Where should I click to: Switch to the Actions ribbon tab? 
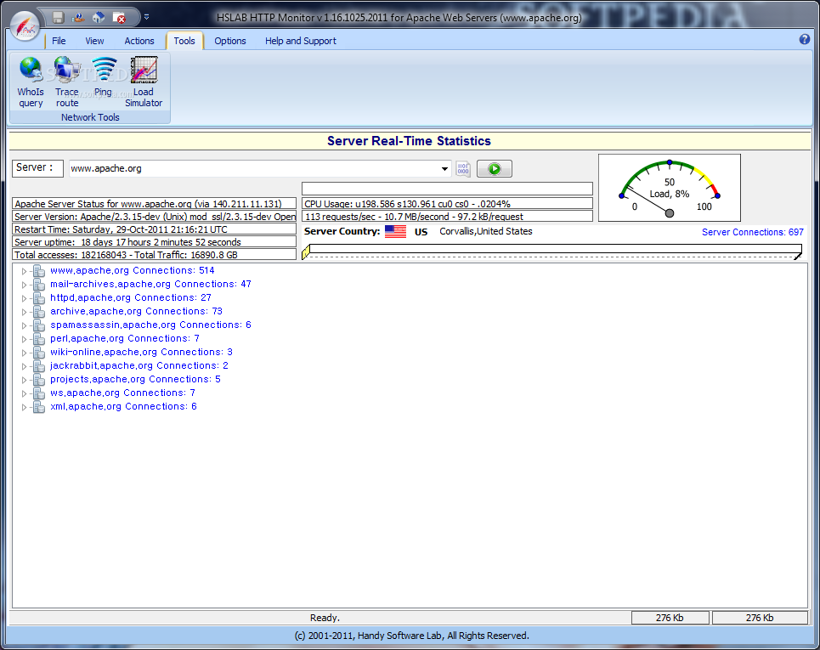[x=139, y=41]
